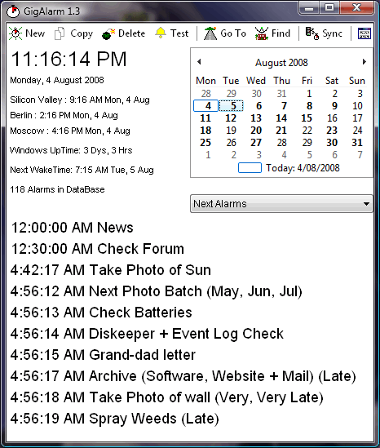
Task: Click the Copy alarm icon
Action: pyautogui.click(x=60, y=33)
